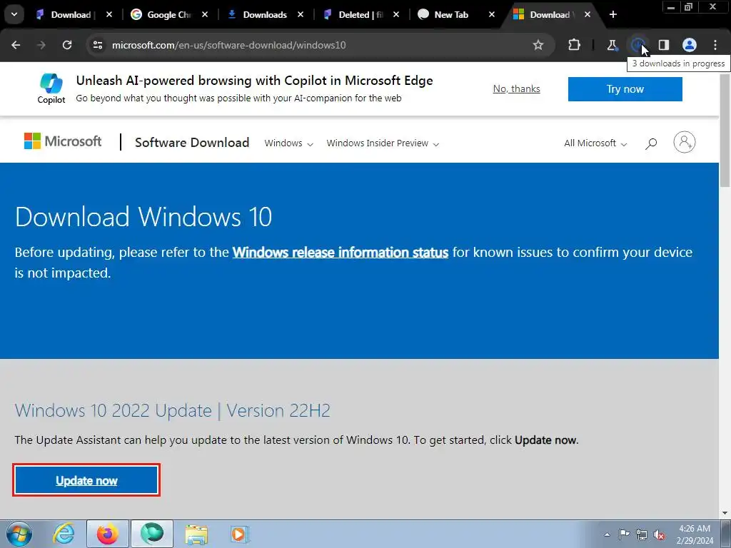Screen dimensions: 731x548
Task: Click the forward navigation arrow
Action: [41, 45]
